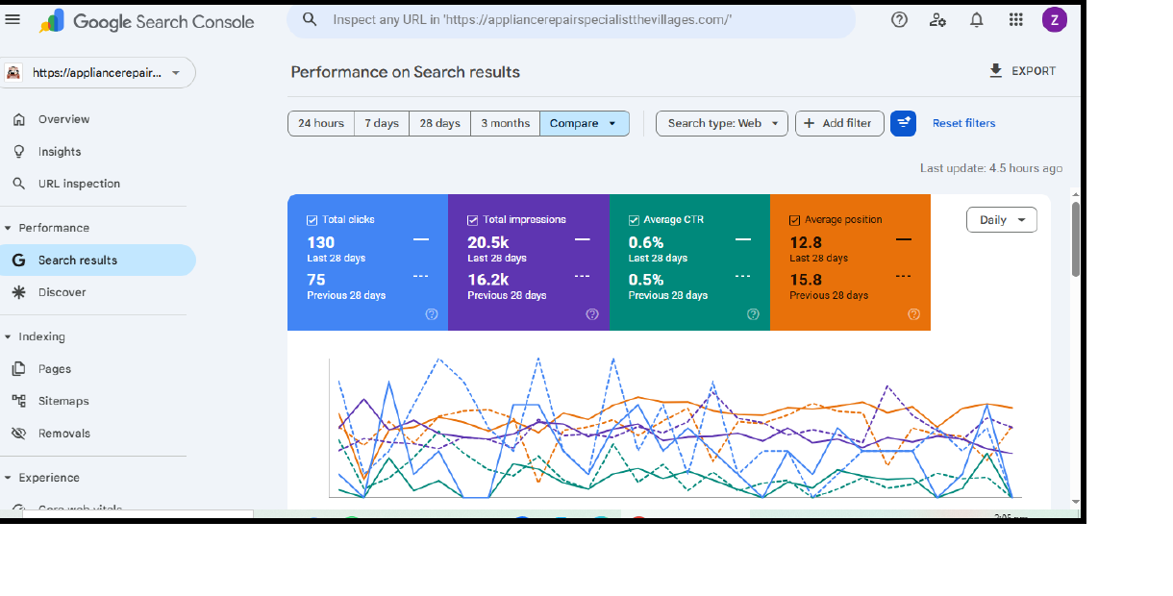The height and width of the screenshot is (596, 1173).
Task: Click the 130 total clicks value
Action: point(321,243)
